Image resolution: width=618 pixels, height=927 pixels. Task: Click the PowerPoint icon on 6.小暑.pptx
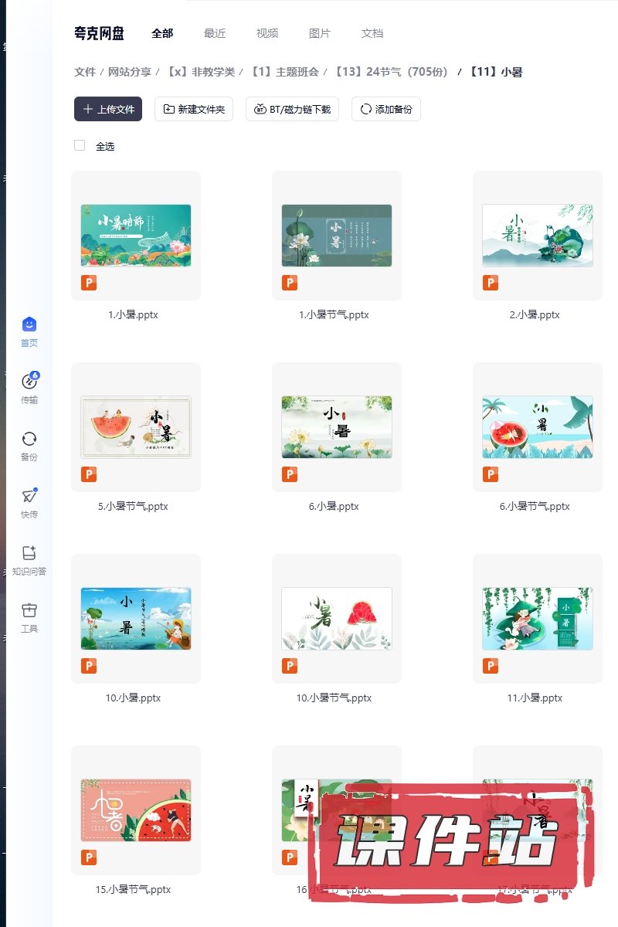(290, 474)
